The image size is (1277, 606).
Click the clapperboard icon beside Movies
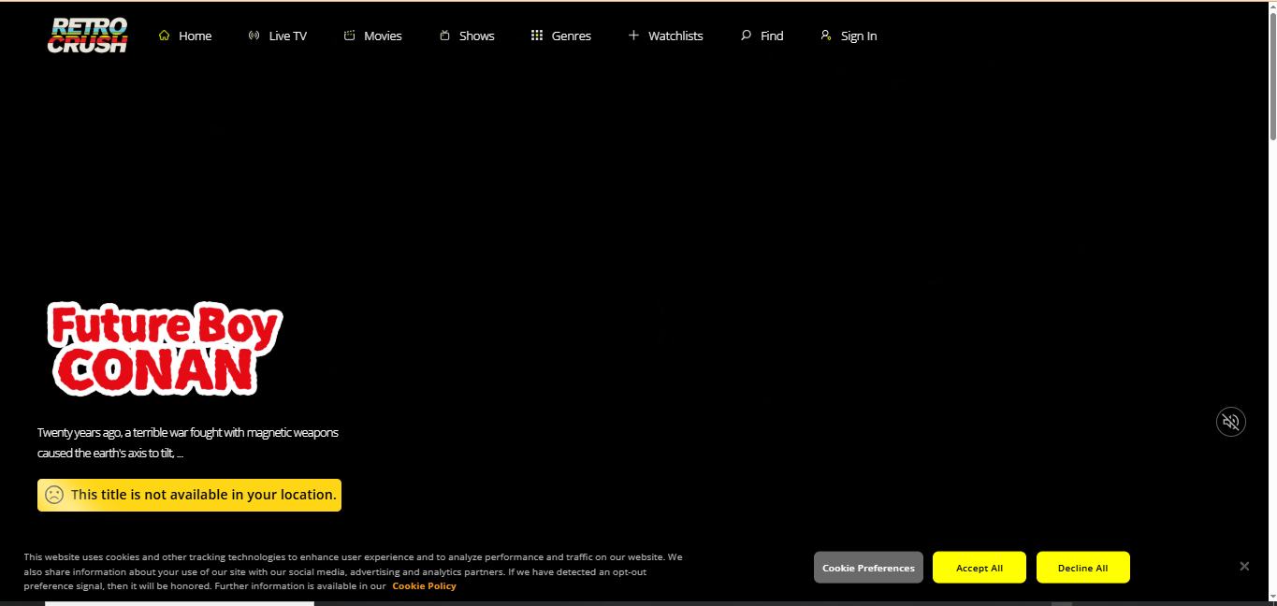349,36
